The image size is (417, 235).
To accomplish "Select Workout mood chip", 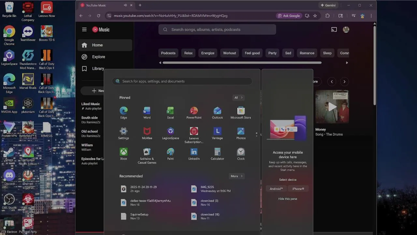I will (x=229, y=53).
